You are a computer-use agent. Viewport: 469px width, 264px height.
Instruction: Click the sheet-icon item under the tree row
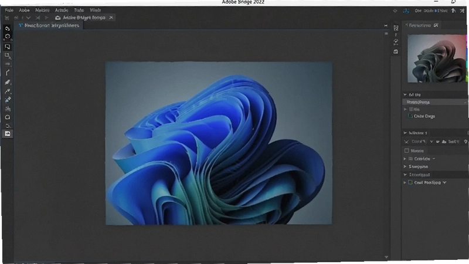pos(422,116)
